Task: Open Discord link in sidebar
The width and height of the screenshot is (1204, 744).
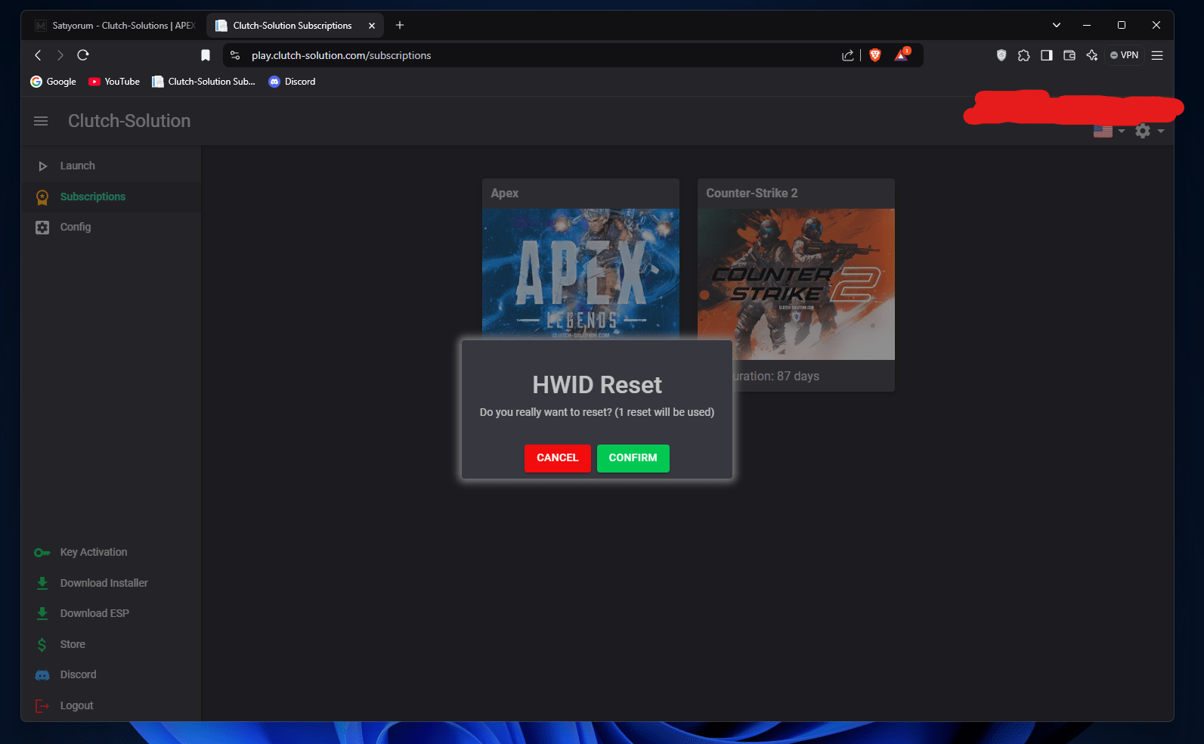Action: 111,675
